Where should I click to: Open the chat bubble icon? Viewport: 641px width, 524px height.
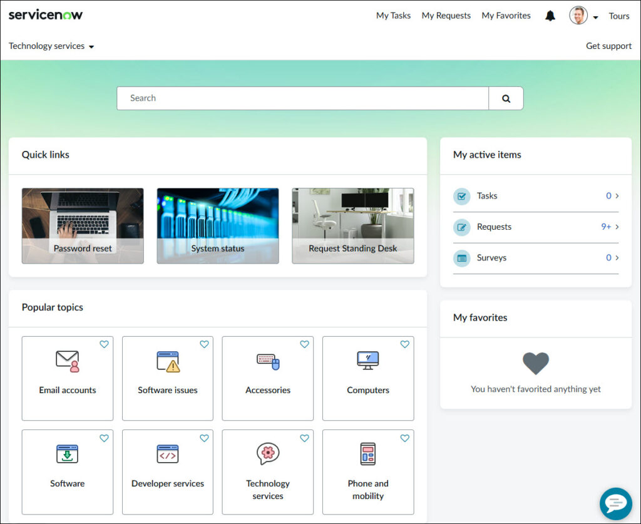[615, 503]
